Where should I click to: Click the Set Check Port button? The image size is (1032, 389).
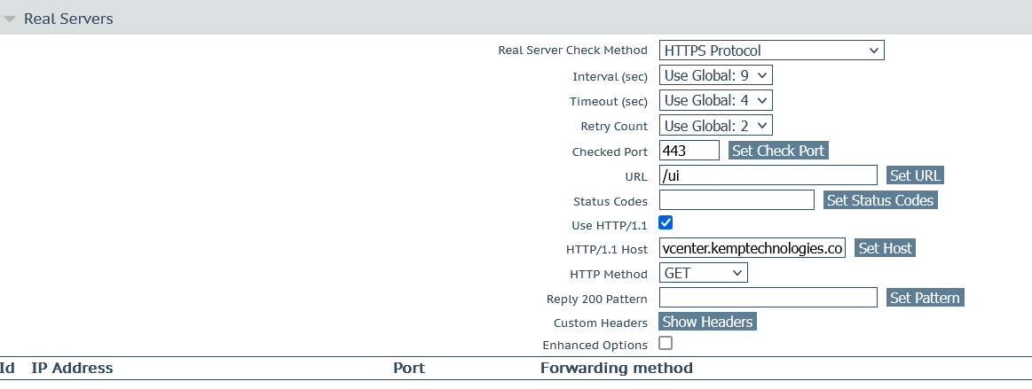click(x=778, y=151)
